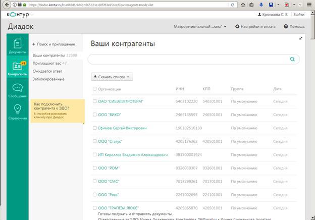Open site information icon in address bar
Image resolution: width=315 pixels, height=220 pixels.
coord(15,5)
